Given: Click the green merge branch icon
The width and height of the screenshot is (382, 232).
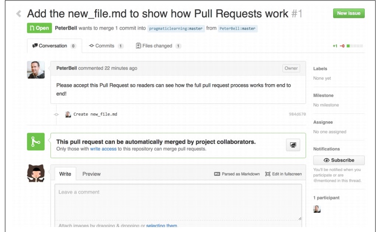Looking at the screenshot, I should 36,142.
